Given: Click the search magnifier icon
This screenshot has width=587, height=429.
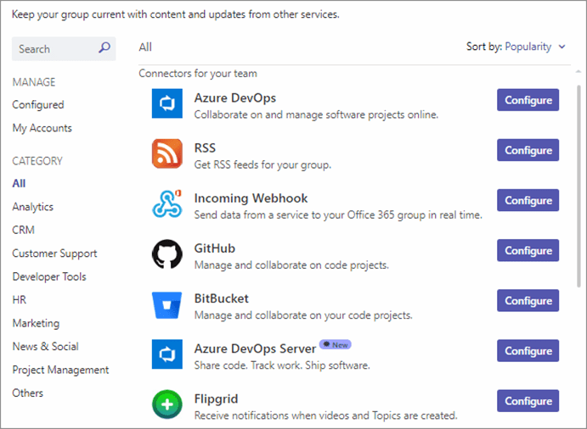Looking at the screenshot, I should (x=104, y=47).
